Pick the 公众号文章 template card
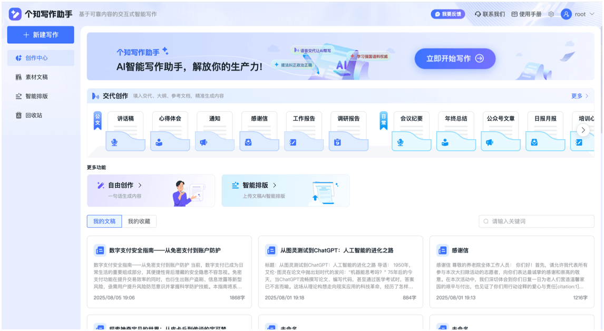Image resolution: width=604 pixels, height=331 pixels. [500, 131]
